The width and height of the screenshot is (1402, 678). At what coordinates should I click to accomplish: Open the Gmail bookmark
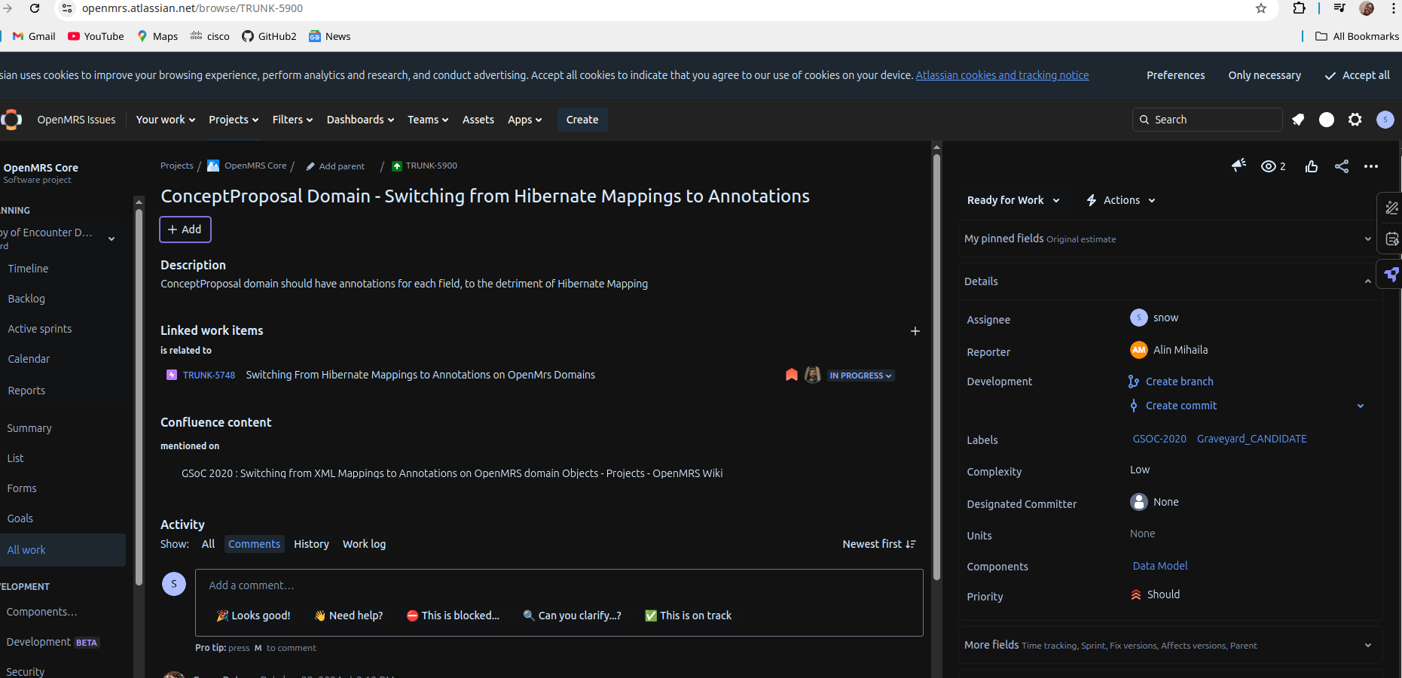click(34, 36)
